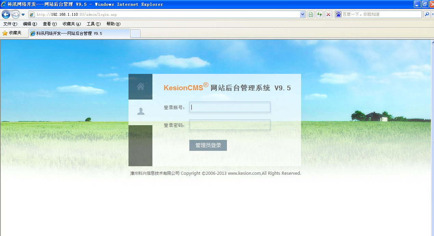Click the copyright www.kesion.com text

click(x=244, y=173)
